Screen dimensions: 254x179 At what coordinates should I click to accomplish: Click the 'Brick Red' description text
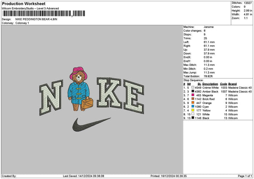click(208, 99)
